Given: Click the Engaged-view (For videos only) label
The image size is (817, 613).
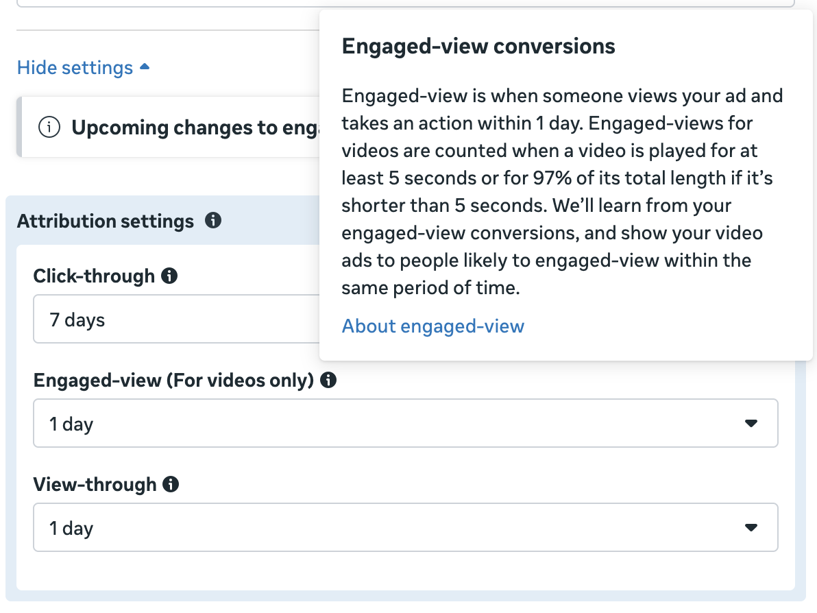Looking at the screenshot, I should pyautogui.click(x=173, y=380).
